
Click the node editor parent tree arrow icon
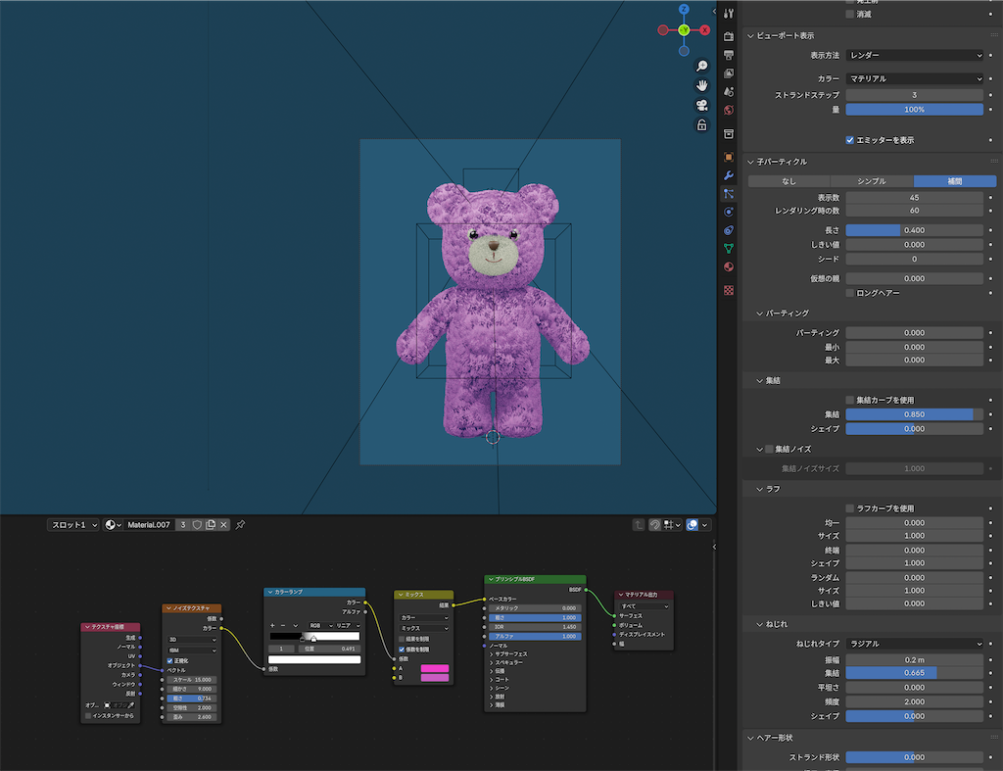click(639, 525)
